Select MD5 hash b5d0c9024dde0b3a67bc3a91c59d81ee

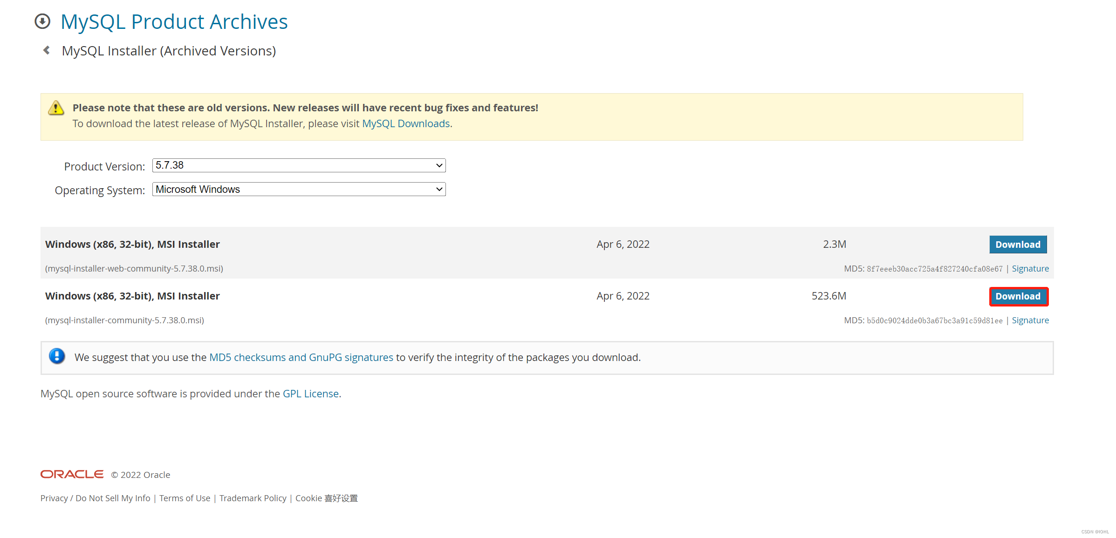click(x=934, y=320)
